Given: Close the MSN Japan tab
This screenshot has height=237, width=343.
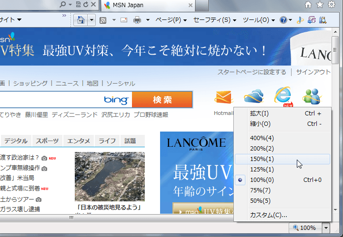Looking at the screenshot, I should click(191, 5).
